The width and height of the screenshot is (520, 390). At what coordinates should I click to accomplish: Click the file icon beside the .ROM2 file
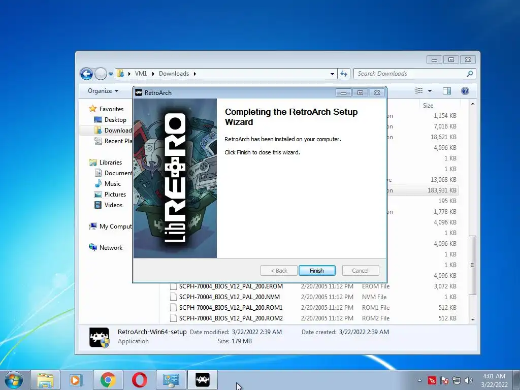[173, 318]
